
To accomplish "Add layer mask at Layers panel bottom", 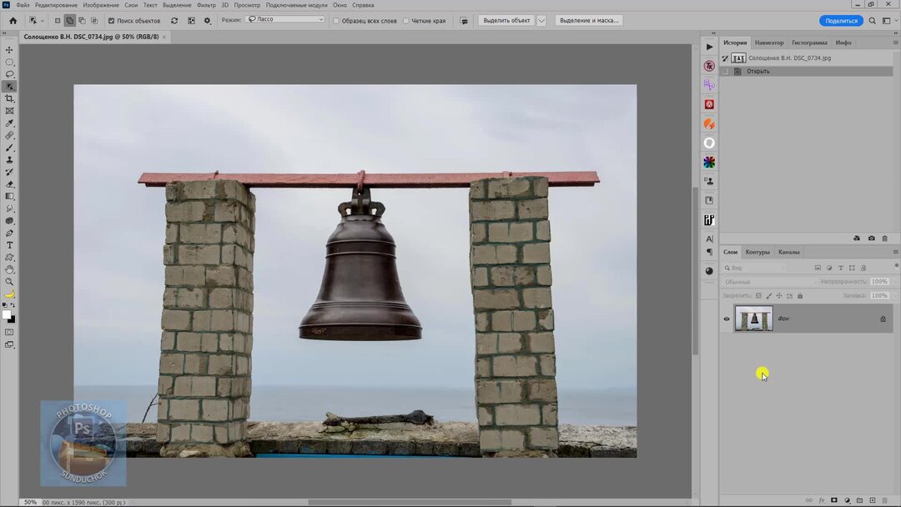I will (x=833, y=500).
